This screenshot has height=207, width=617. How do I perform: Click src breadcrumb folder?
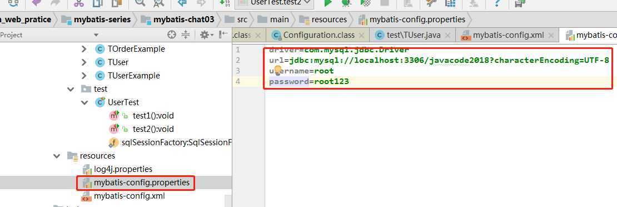click(236, 19)
